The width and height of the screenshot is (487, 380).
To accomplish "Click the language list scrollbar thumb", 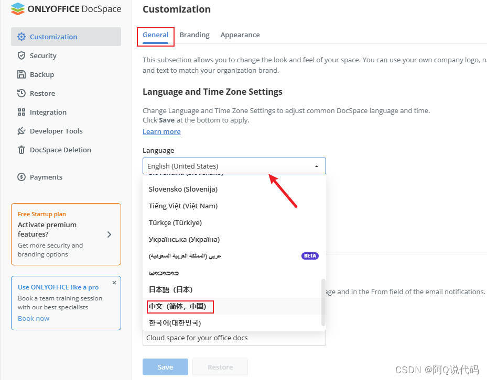I will 323,302.
